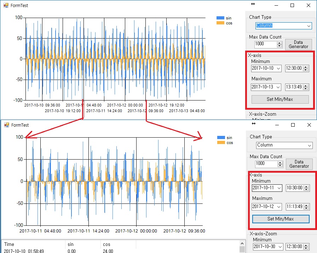Minimize the upper FormTest window

tap(276, 5)
